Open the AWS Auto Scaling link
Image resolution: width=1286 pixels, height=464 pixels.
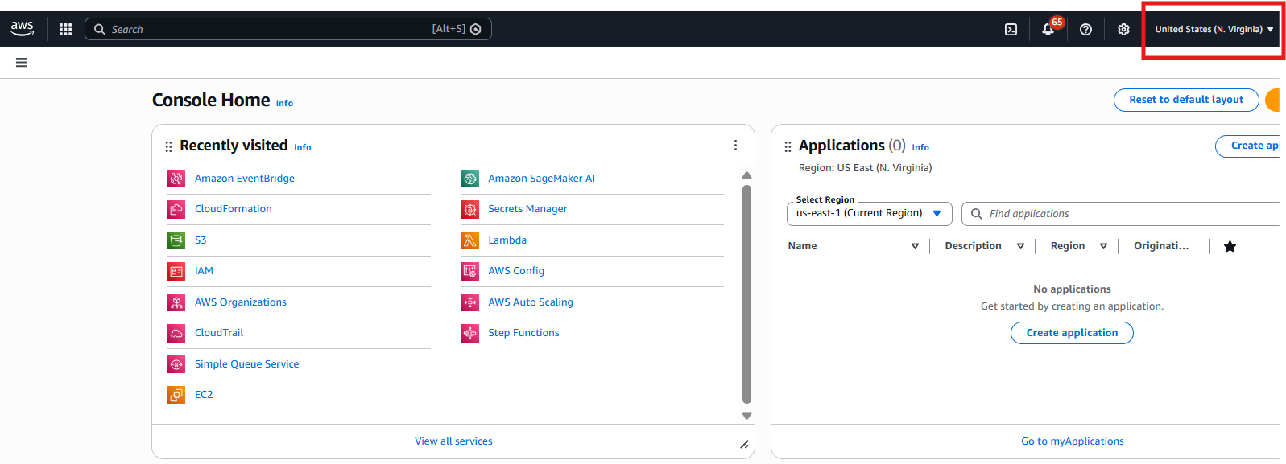531,302
